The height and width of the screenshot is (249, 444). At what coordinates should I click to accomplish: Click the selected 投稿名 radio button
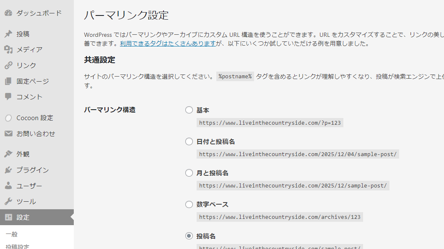tap(189, 236)
